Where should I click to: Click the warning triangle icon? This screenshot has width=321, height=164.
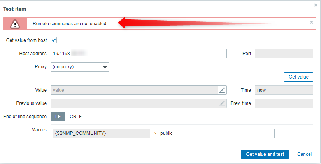pos(15,24)
